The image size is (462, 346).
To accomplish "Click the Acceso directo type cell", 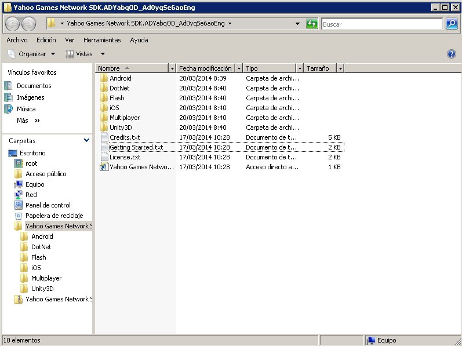I will tap(272, 167).
